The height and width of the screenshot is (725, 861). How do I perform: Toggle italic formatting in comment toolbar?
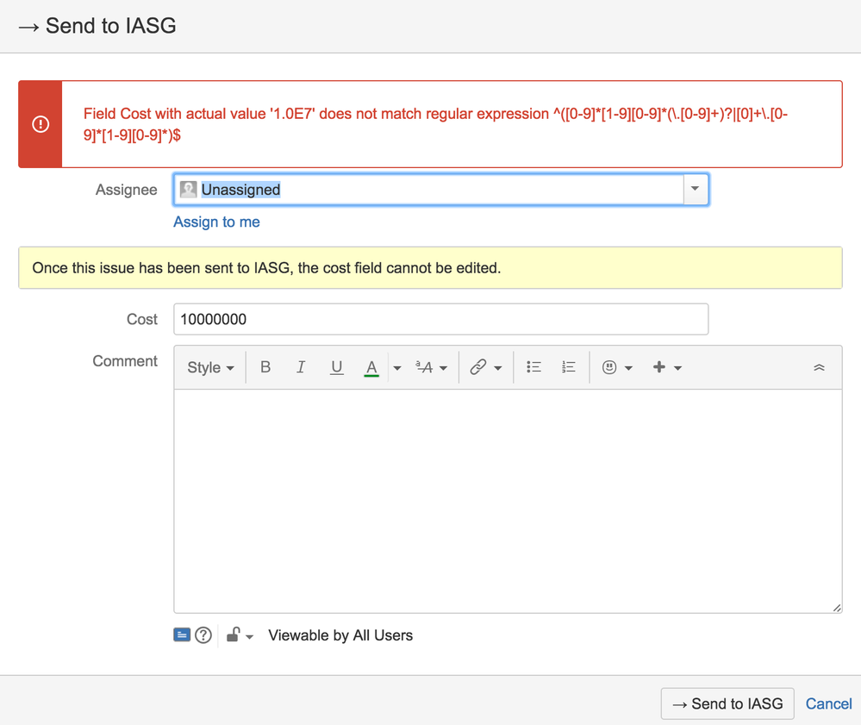point(301,367)
